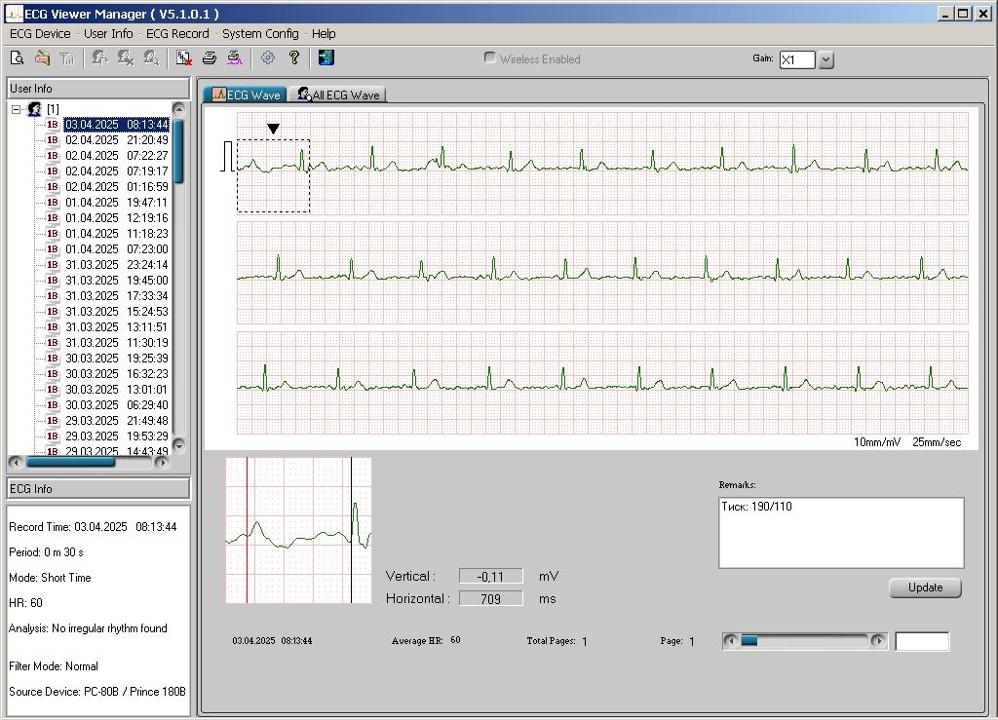
Task: Select record 31.03.2025 19:45:00
Action: tap(117, 281)
